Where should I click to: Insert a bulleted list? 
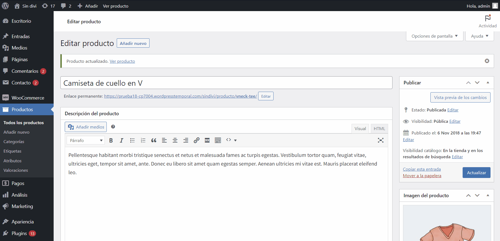[x=132, y=140]
